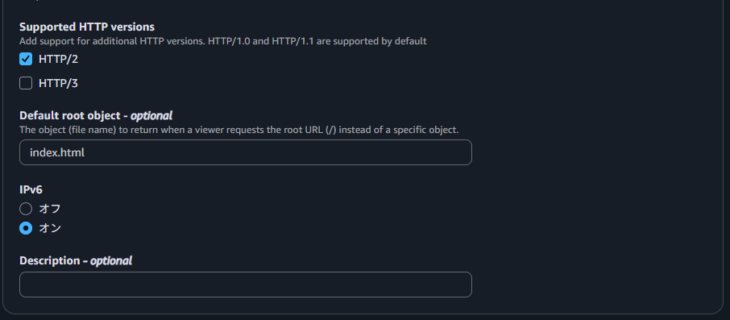Click the Description - optional heading
Screen dimensions: 730x320
coord(76,261)
